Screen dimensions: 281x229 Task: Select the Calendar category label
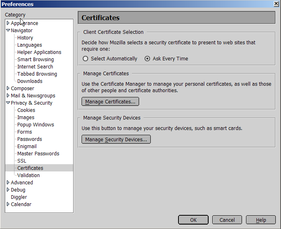(21, 204)
